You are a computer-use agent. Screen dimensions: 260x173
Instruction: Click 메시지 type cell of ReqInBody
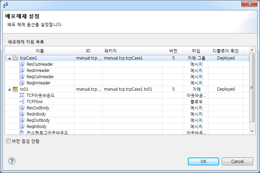196,127
